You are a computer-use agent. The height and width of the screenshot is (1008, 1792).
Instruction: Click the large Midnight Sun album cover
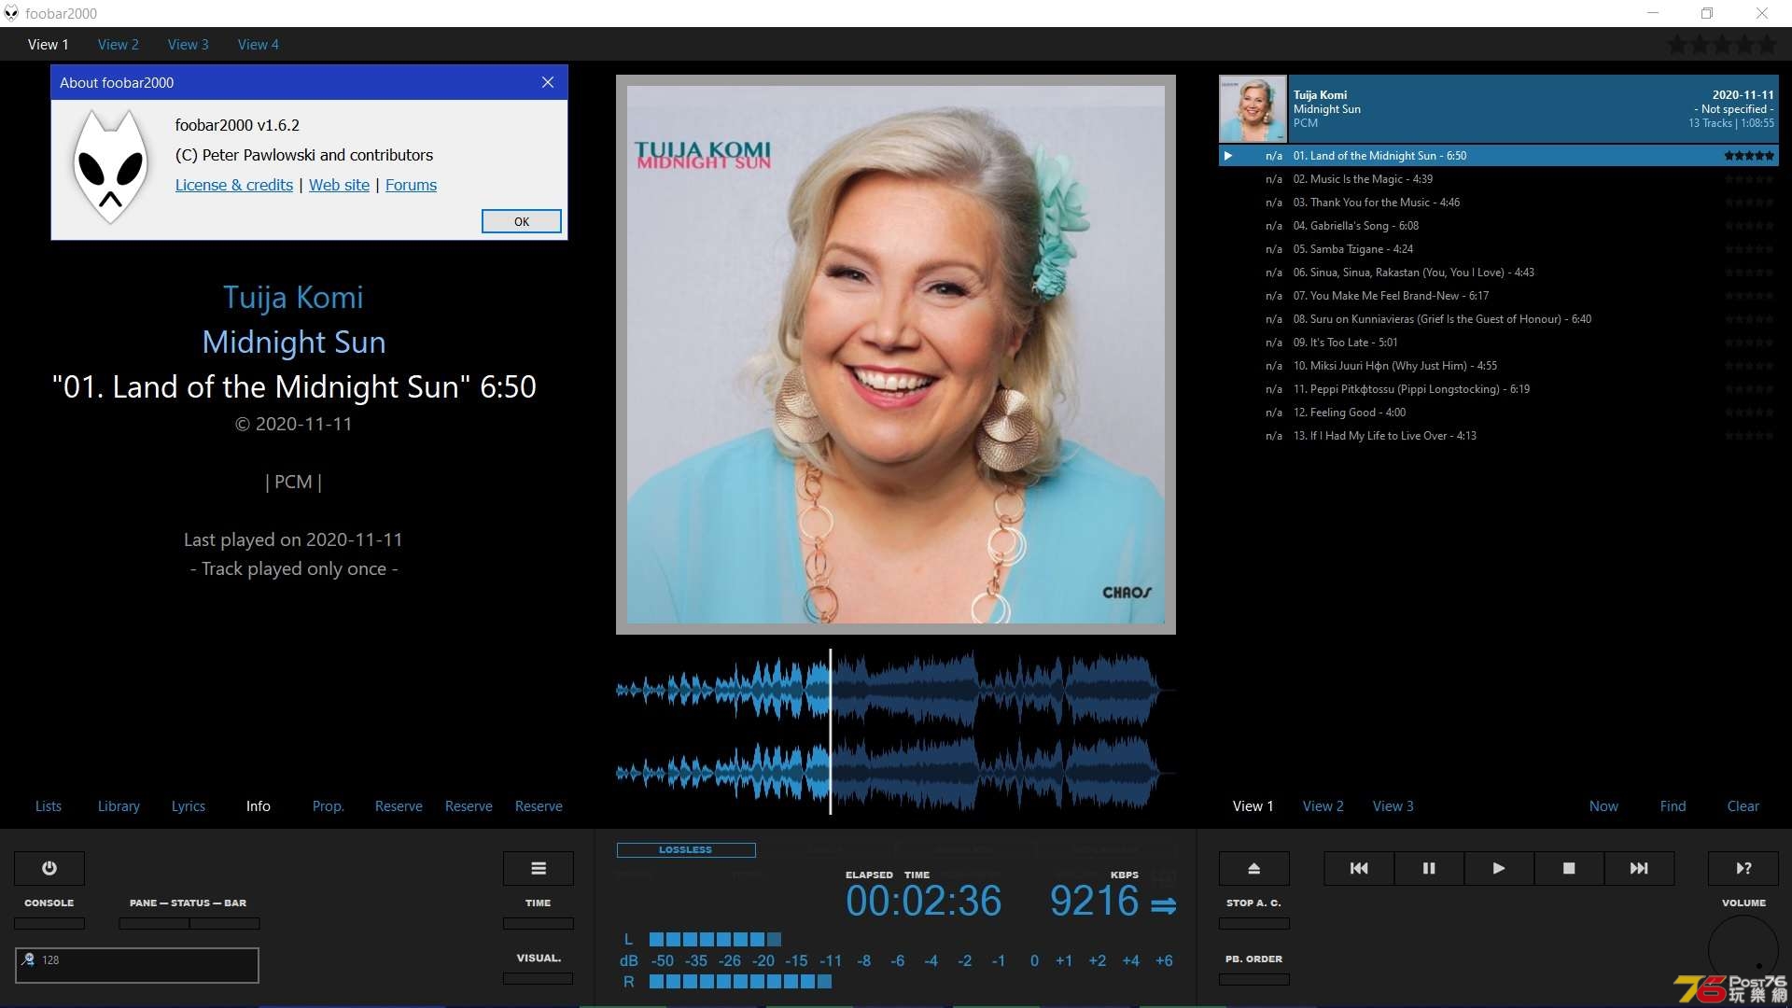[x=896, y=355]
